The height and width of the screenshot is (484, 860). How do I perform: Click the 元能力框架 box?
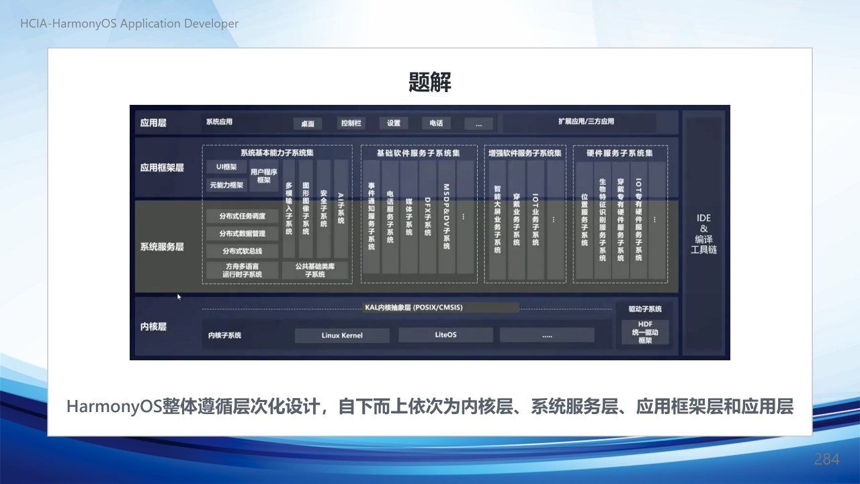click(226, 185)
